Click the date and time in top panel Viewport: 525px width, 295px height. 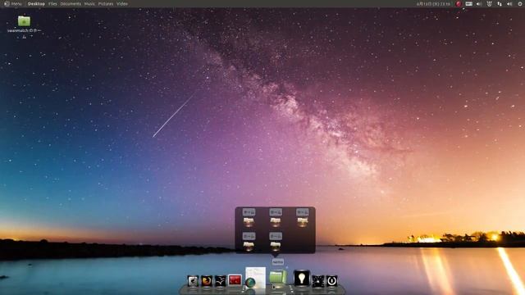(x=433, y=4)
